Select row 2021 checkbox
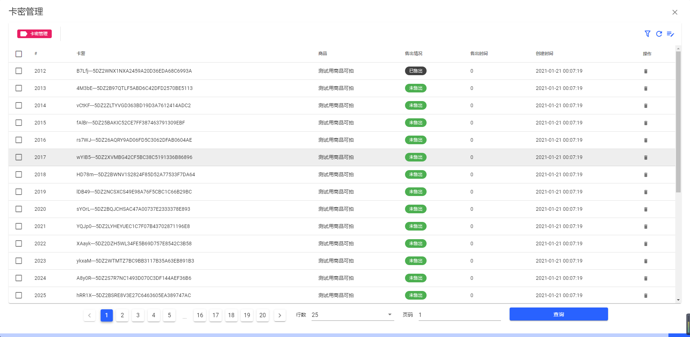This screenshot has width=690, height=337. tap(19, 226)
